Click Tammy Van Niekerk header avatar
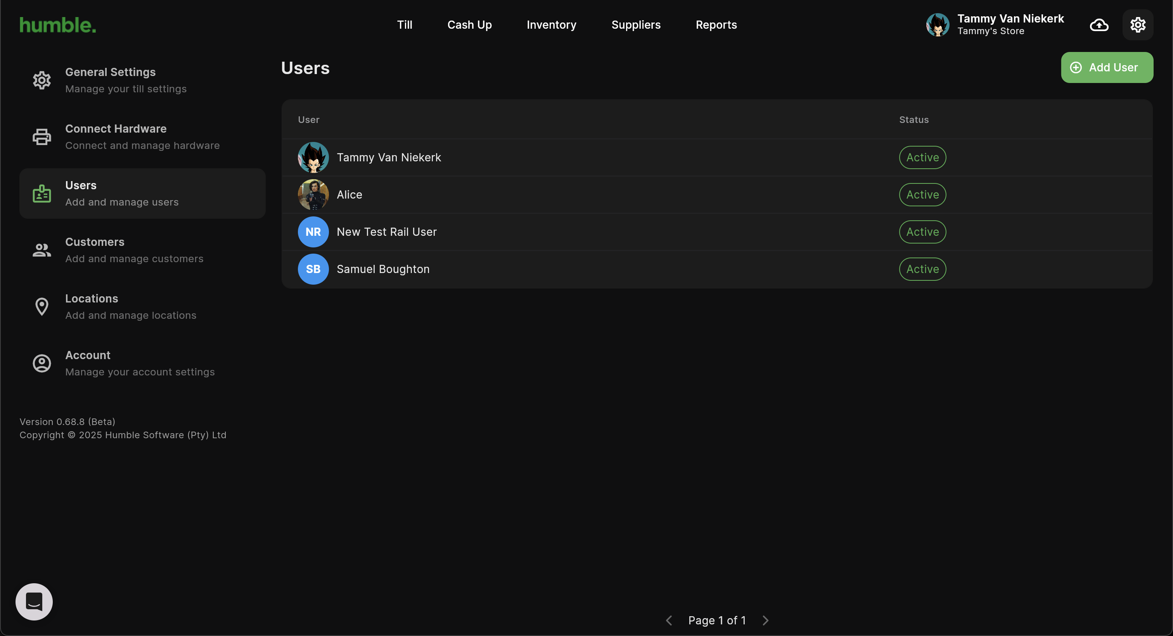 (x=938, y=24)
